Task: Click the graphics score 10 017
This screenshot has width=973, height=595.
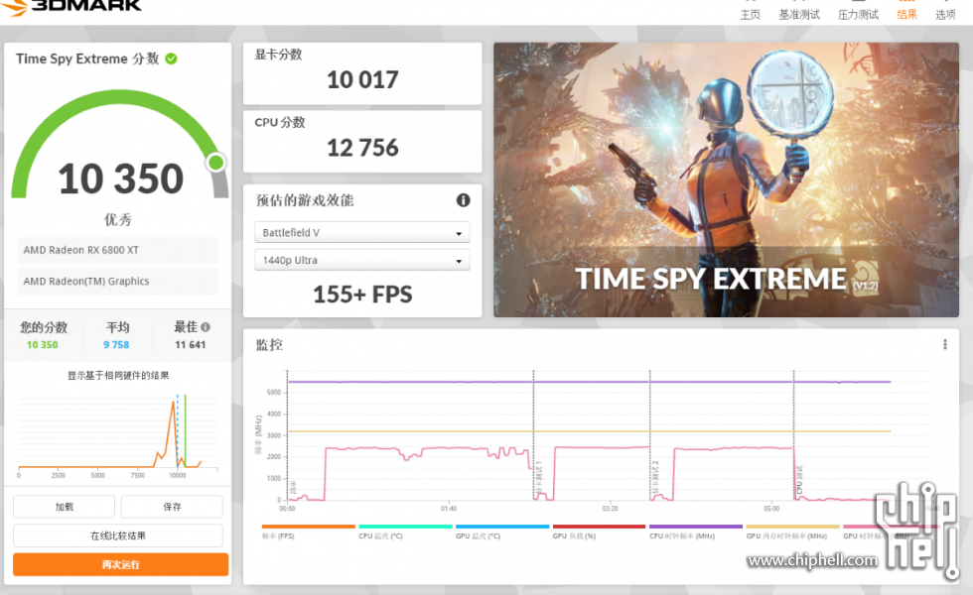Action: pos(362,79)
